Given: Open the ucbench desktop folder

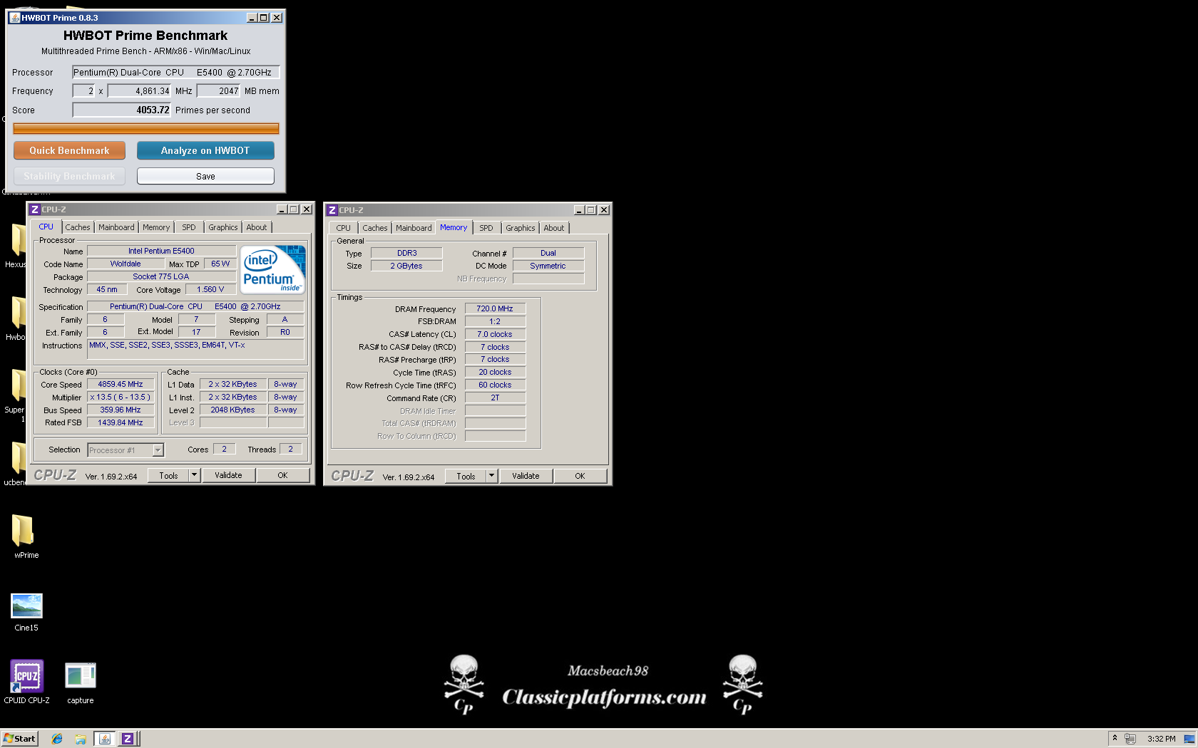Looking at the screenshot, I should [x=17, y=464].
